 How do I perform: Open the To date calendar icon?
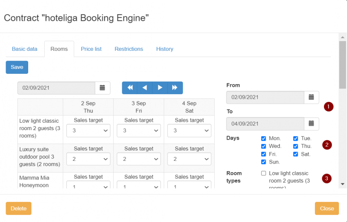pos(311,124)
